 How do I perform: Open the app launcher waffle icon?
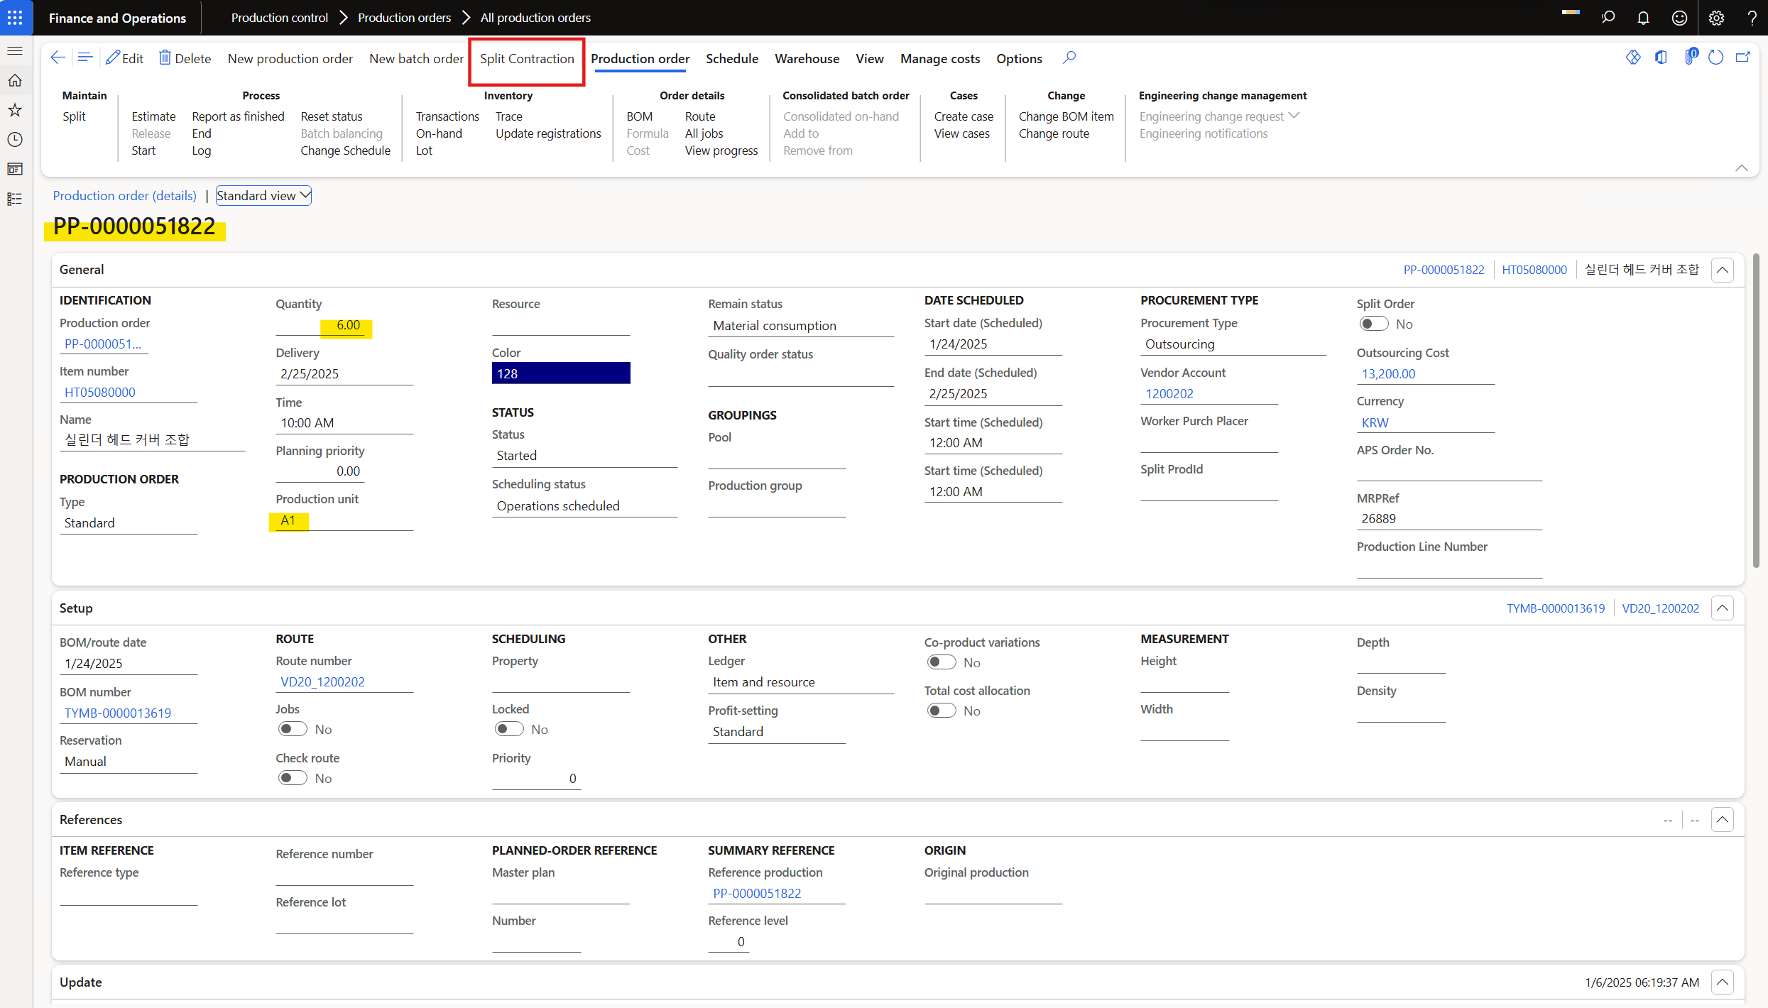[x=15, y=17]
